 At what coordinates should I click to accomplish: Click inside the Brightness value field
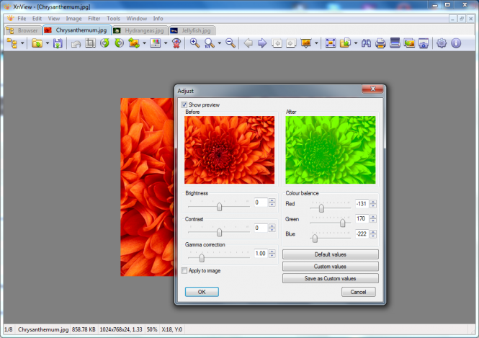click(260, 203)
